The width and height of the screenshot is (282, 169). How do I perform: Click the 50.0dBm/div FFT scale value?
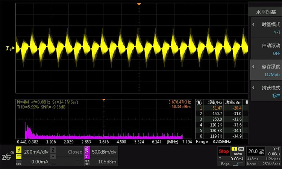(x=104, y=152)
